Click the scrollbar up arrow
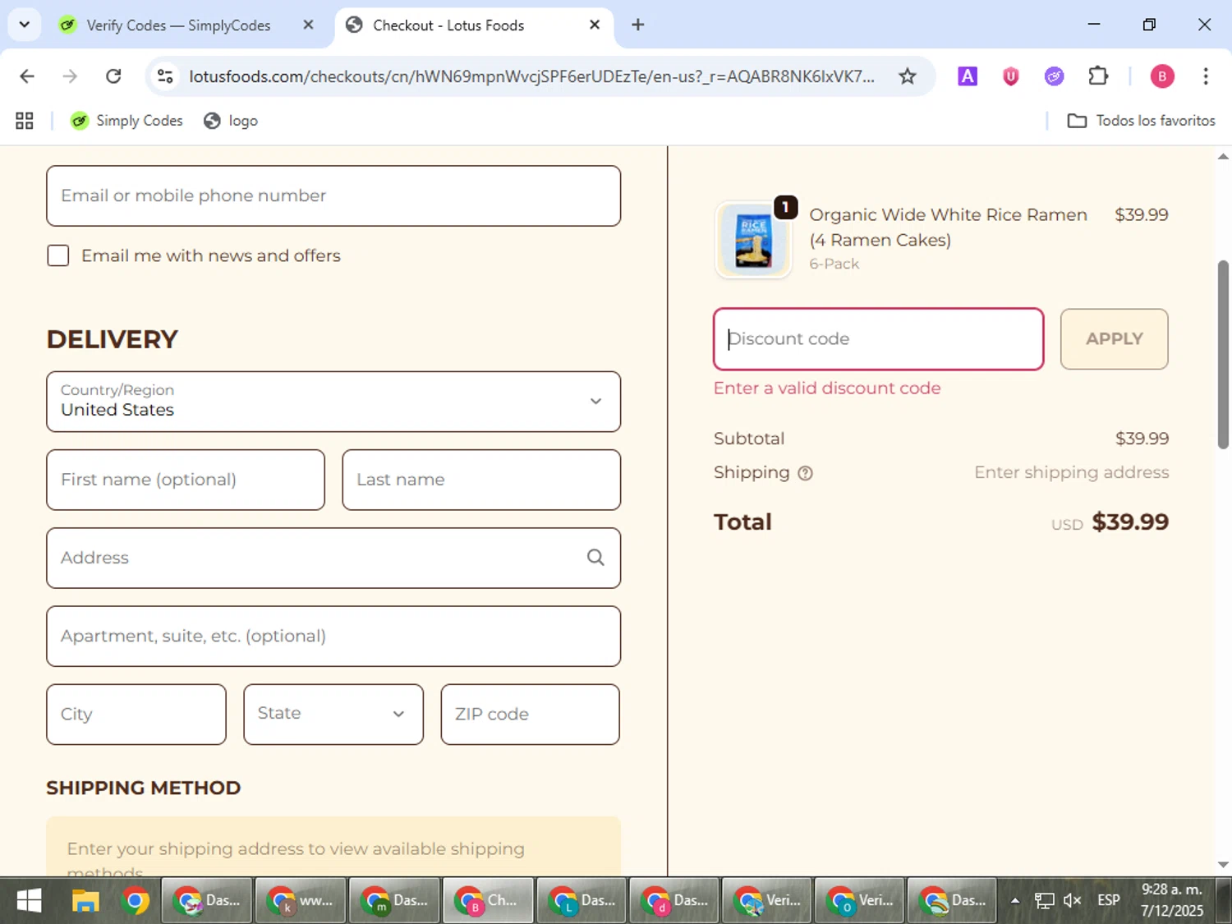Image resolution: width=1232 pixels, height=924 pixels. (x=1223, y=156)
